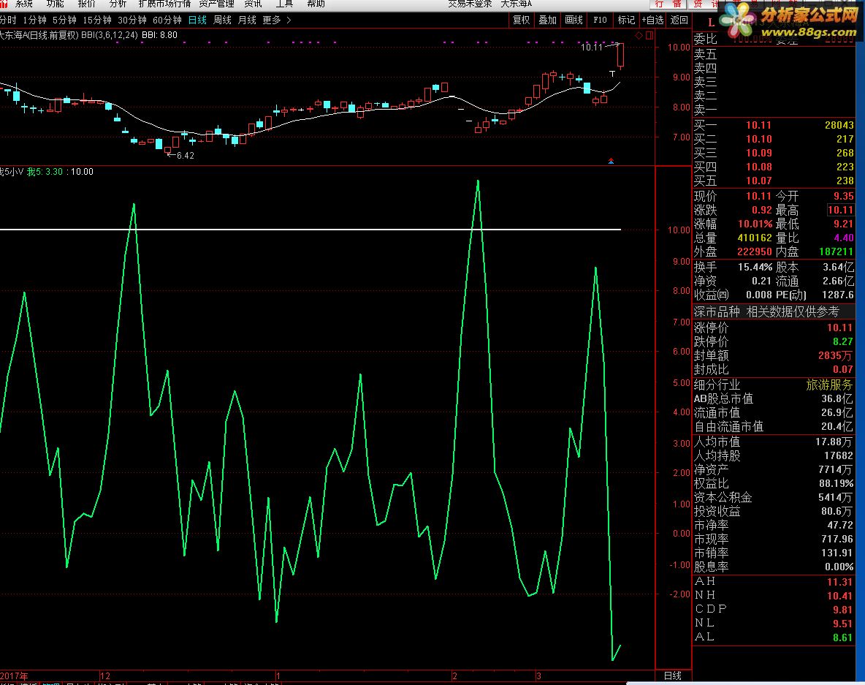Screen dimensions: 865x685
Task: Click the 现价 10.11 value
Action: [758, 196]
